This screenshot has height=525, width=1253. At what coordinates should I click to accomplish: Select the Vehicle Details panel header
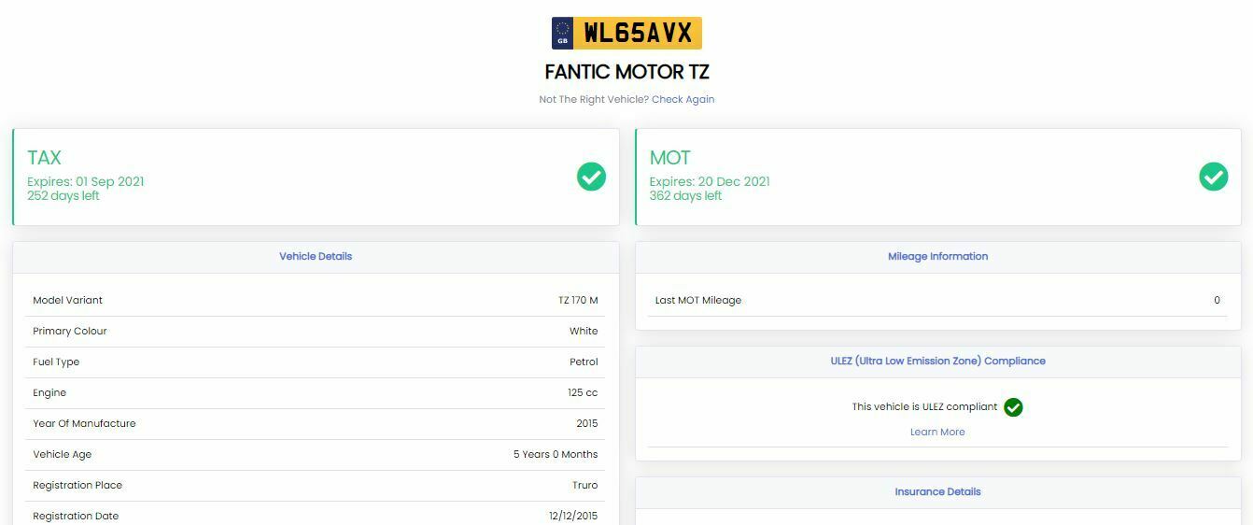click(316, 256)
